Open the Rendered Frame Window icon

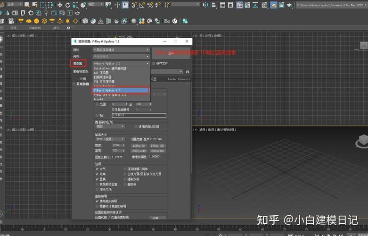click(282, 5)
